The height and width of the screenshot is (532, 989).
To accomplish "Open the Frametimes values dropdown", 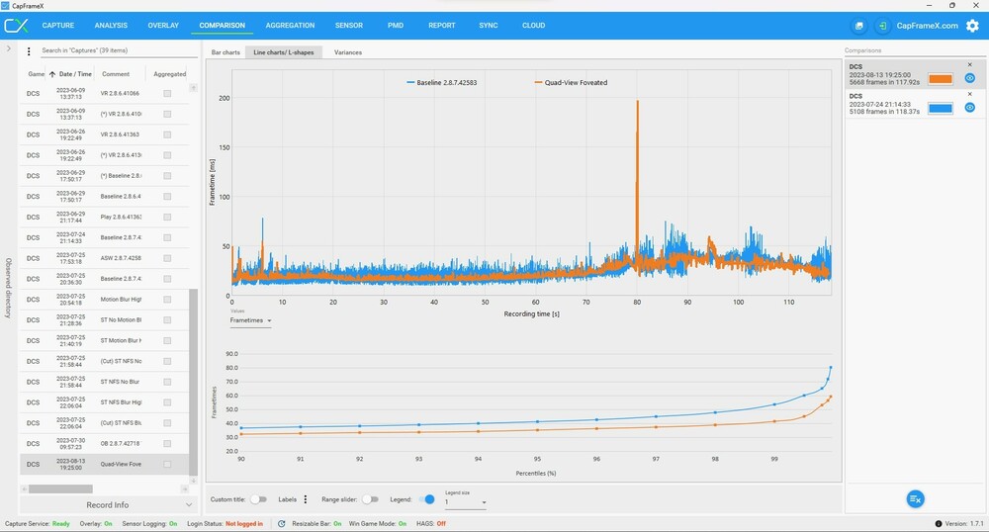I will point(250,320).
